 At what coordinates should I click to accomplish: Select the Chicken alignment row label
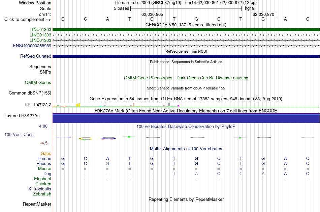[43, 184]
